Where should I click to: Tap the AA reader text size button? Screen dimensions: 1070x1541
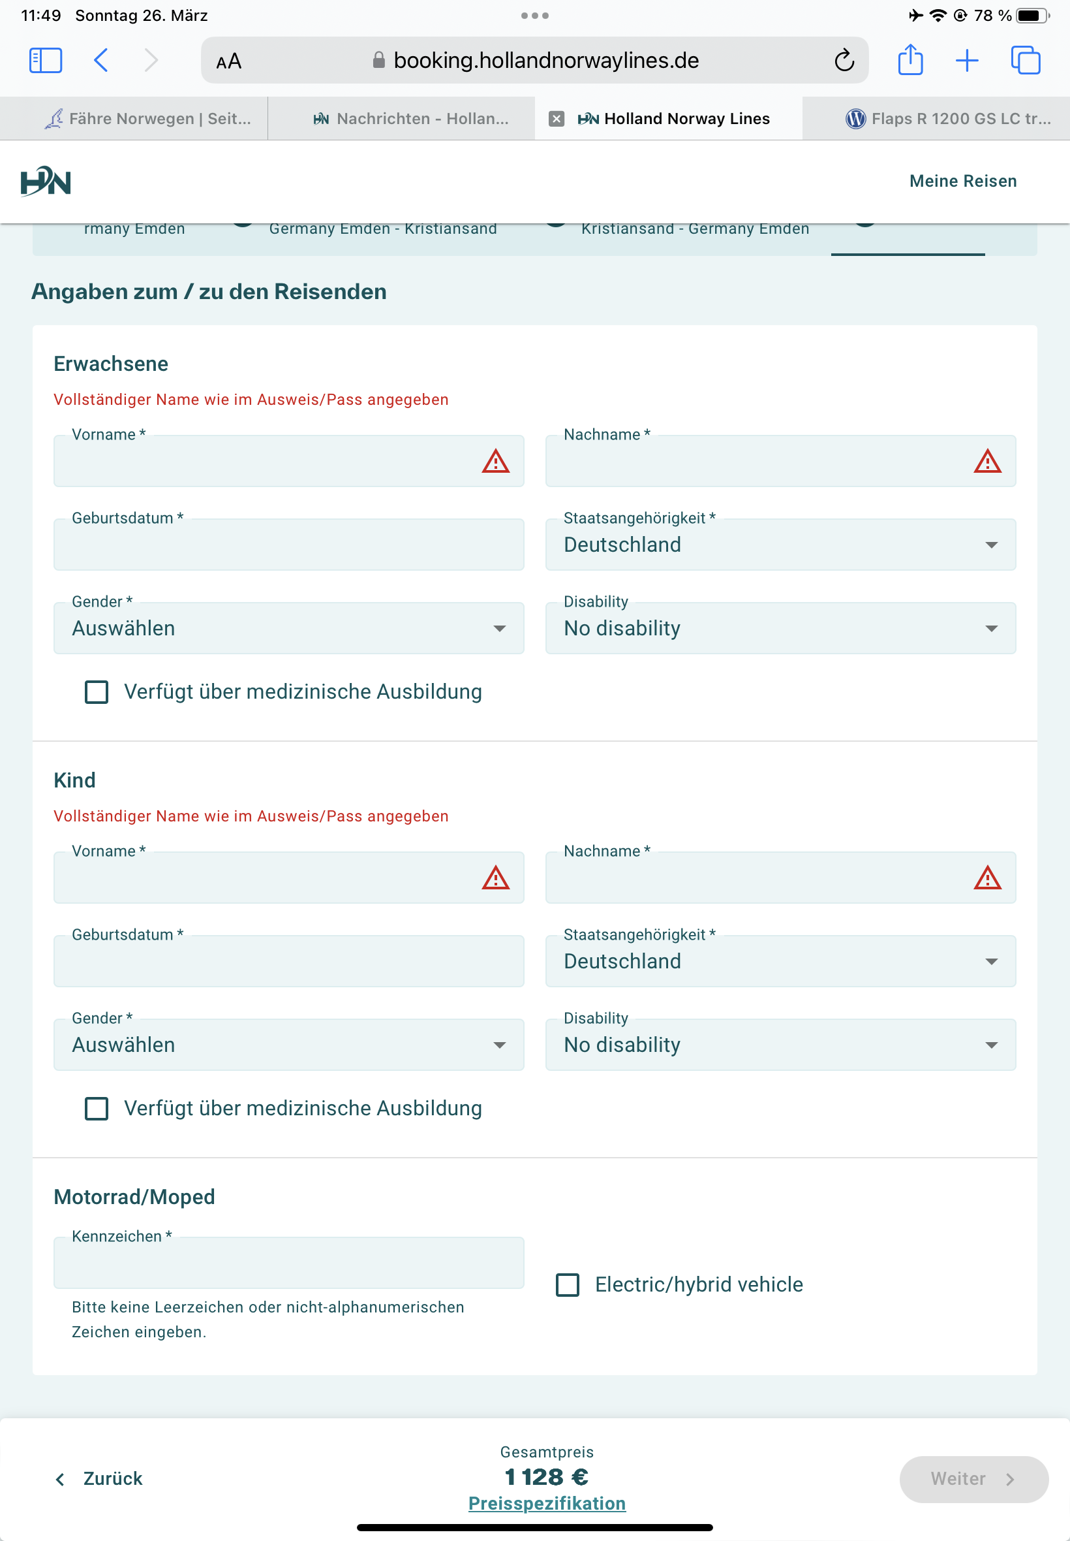click(228, 61)
